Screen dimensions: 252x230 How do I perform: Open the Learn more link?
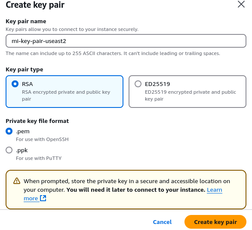tap(123, 194)
